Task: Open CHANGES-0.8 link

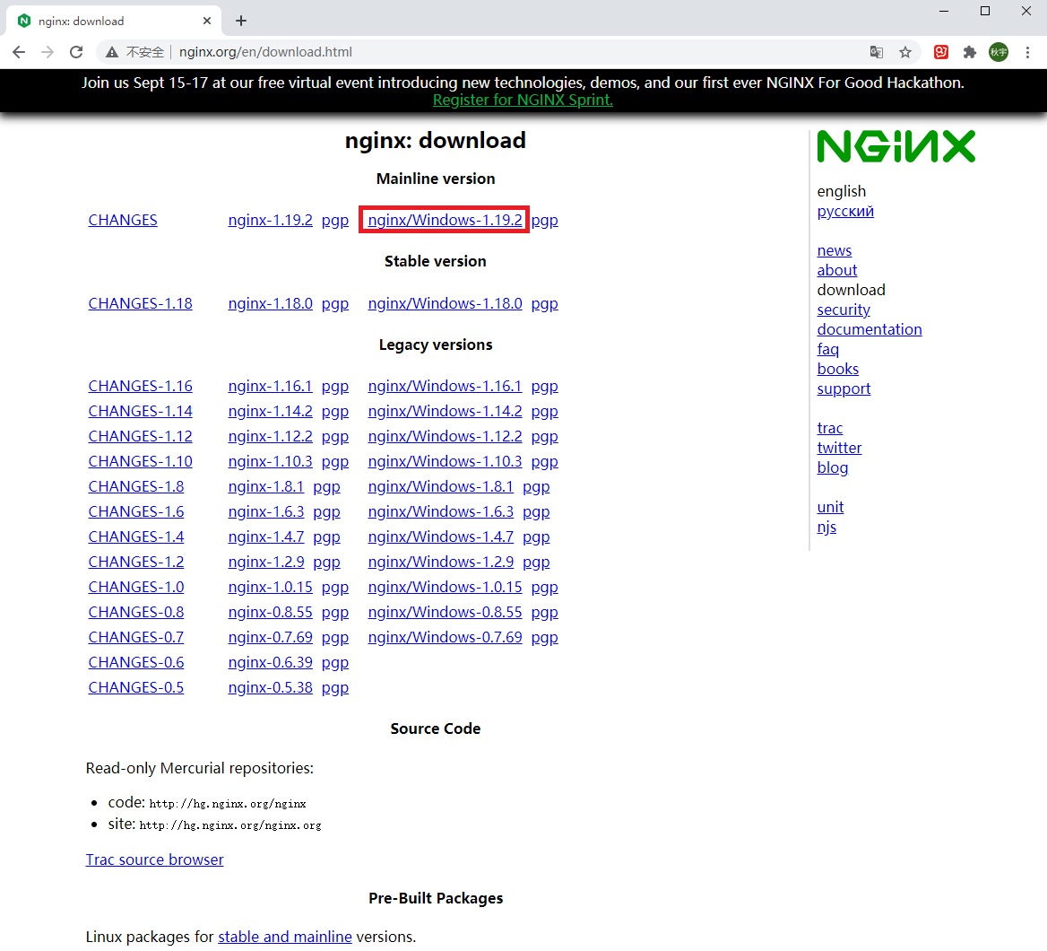Action: (x=136, y=612)
